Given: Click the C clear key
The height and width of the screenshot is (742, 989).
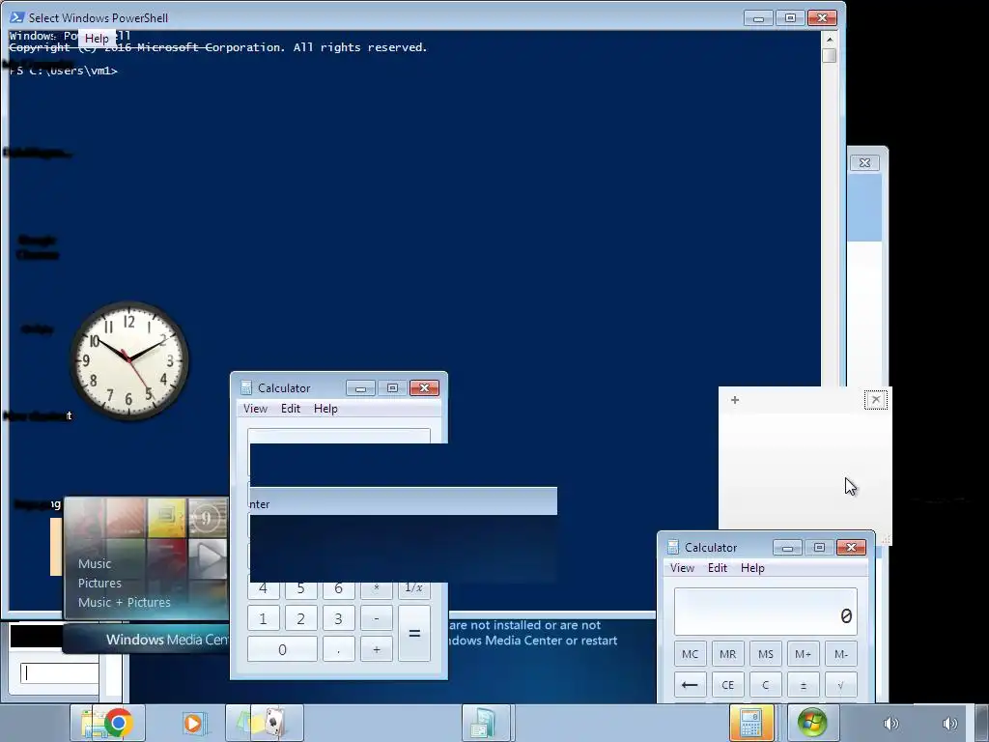Looking at the screenshot, I should 766,685.
